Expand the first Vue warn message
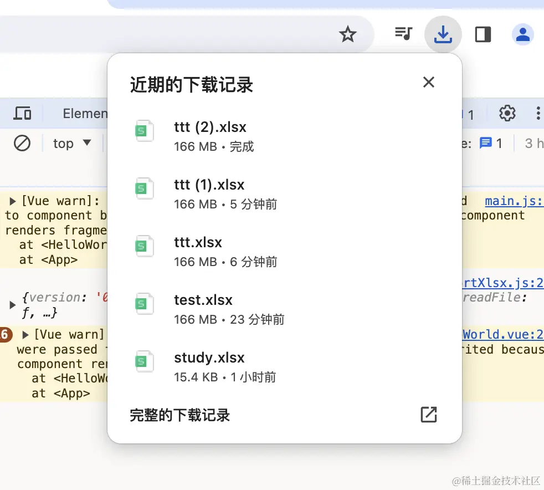This screenshot has width=544, height=490. [13, 201]
